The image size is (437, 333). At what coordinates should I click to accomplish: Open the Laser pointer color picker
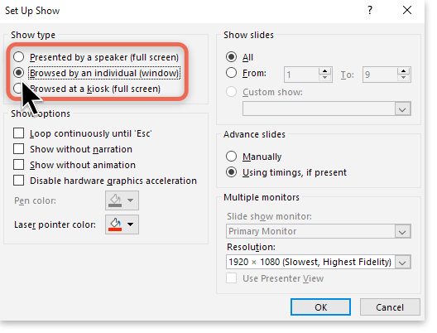coord(122,224)
